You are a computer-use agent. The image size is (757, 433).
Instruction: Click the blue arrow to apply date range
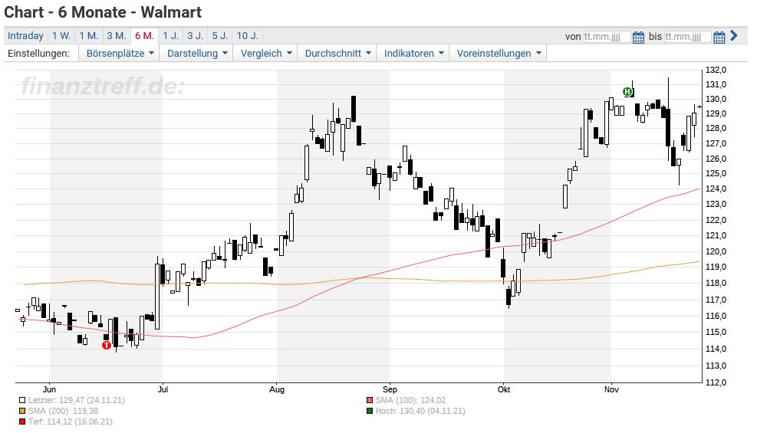click(x=734, y=36)
